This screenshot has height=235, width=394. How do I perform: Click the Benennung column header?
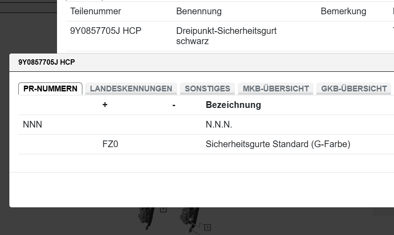(x=199, y=12)
